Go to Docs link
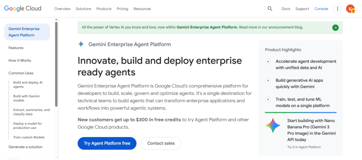The height and width of the screenshot is (160, 362). point(286,9)
